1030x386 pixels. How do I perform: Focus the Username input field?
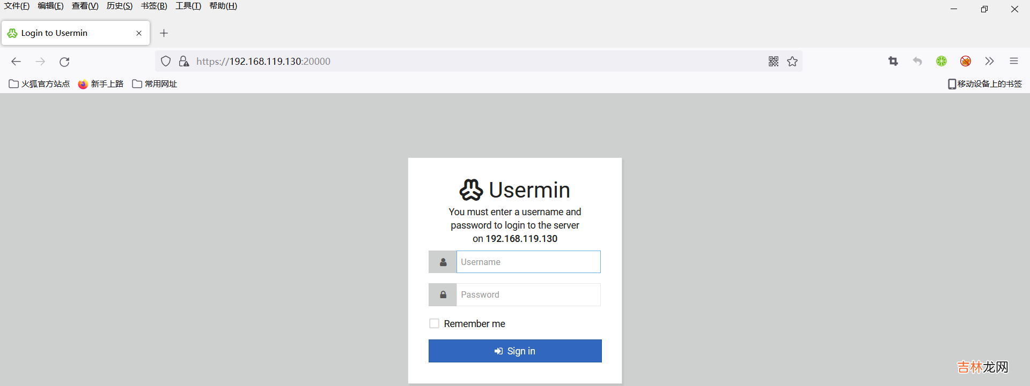click(528, 262)
